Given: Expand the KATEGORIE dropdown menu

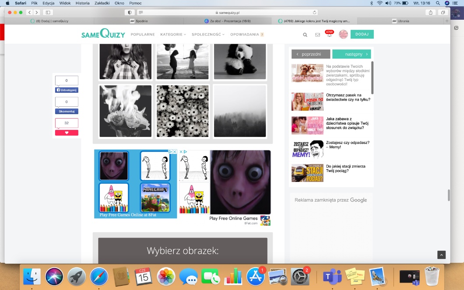Looking at the screenshot, I should pyautogui.click(x=173, y=35).
